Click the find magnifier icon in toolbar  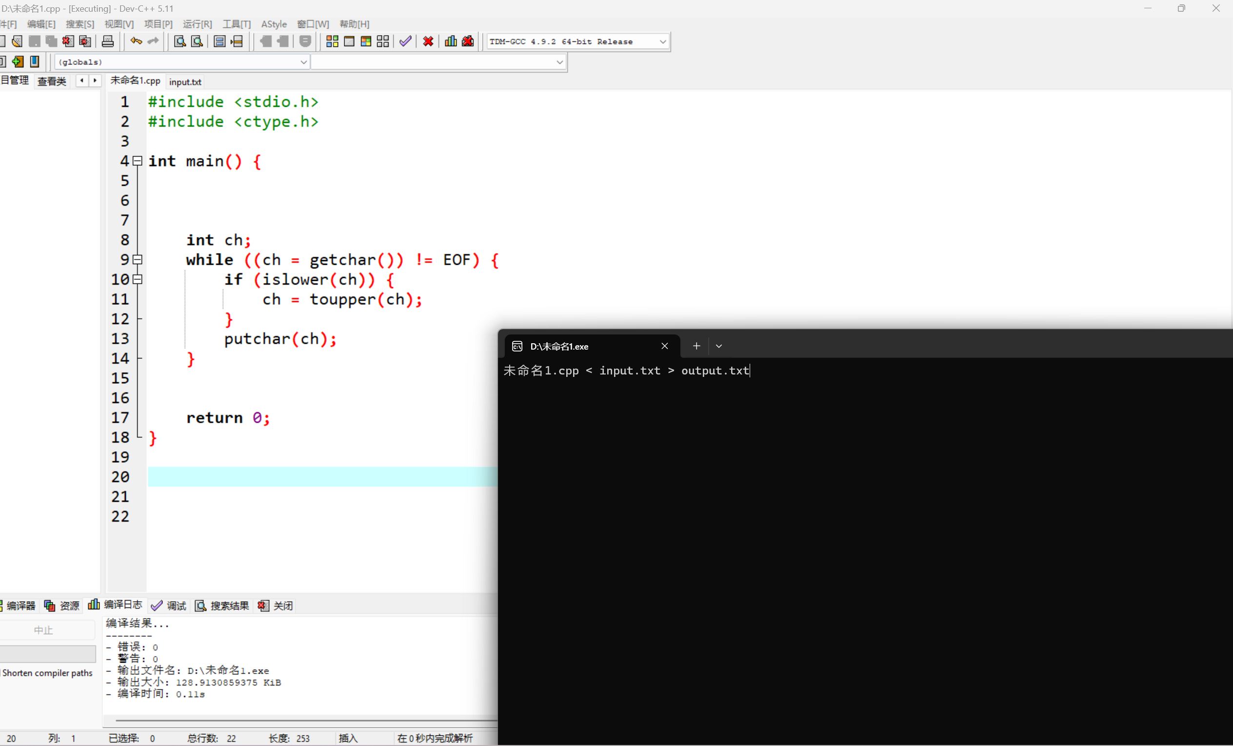tap(179, 41)
